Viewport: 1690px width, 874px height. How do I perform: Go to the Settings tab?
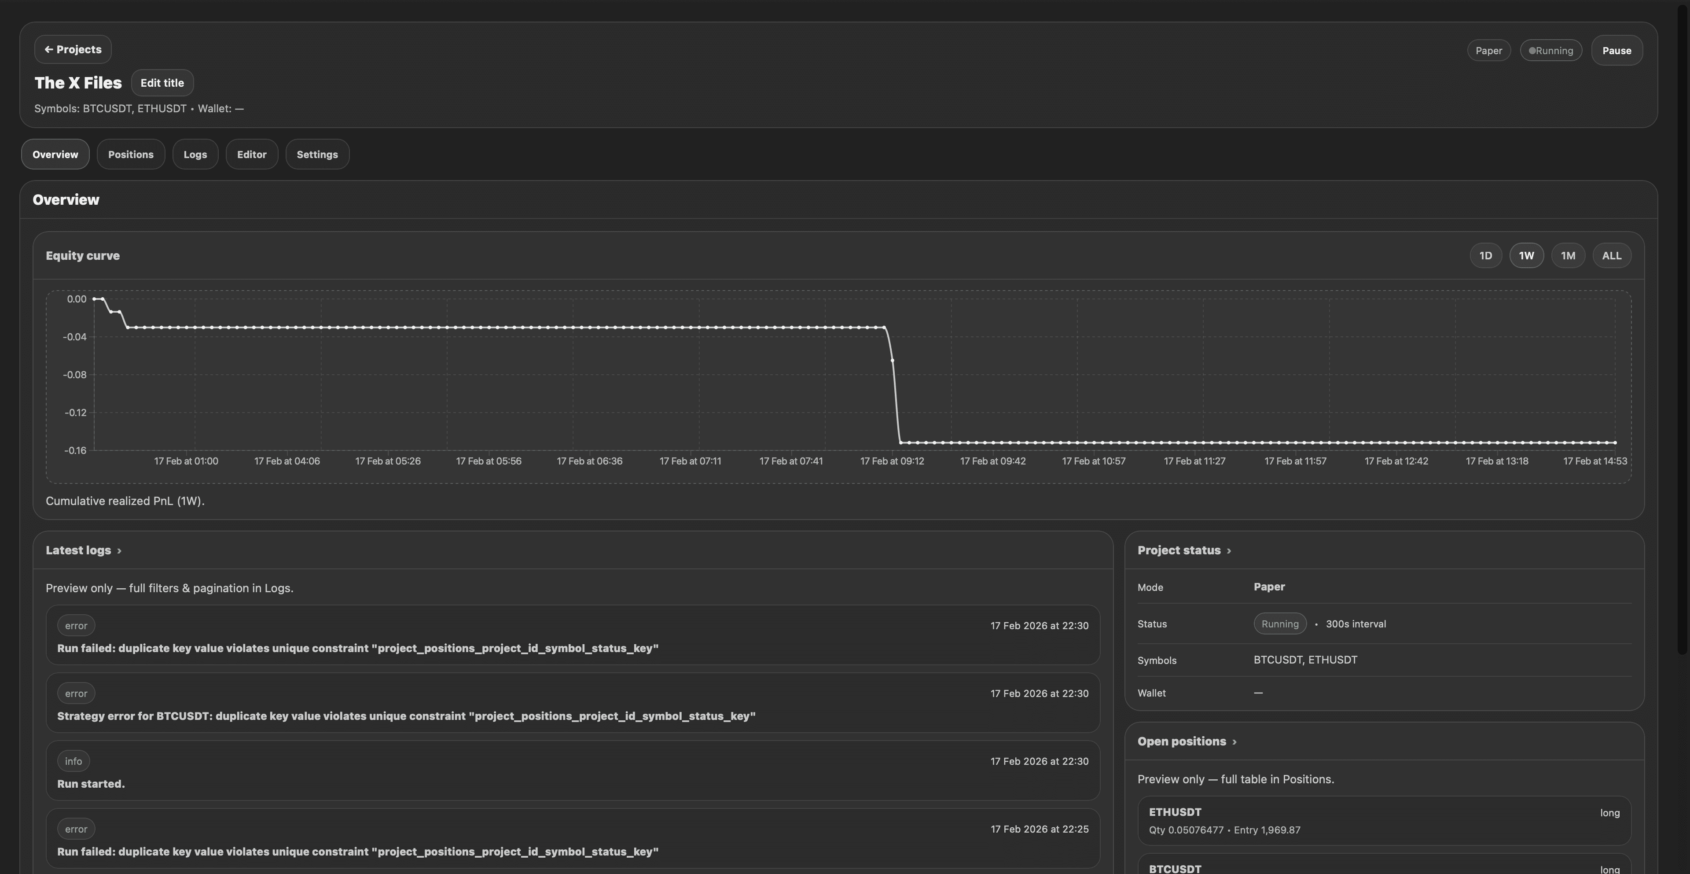[x=317, y=154]
